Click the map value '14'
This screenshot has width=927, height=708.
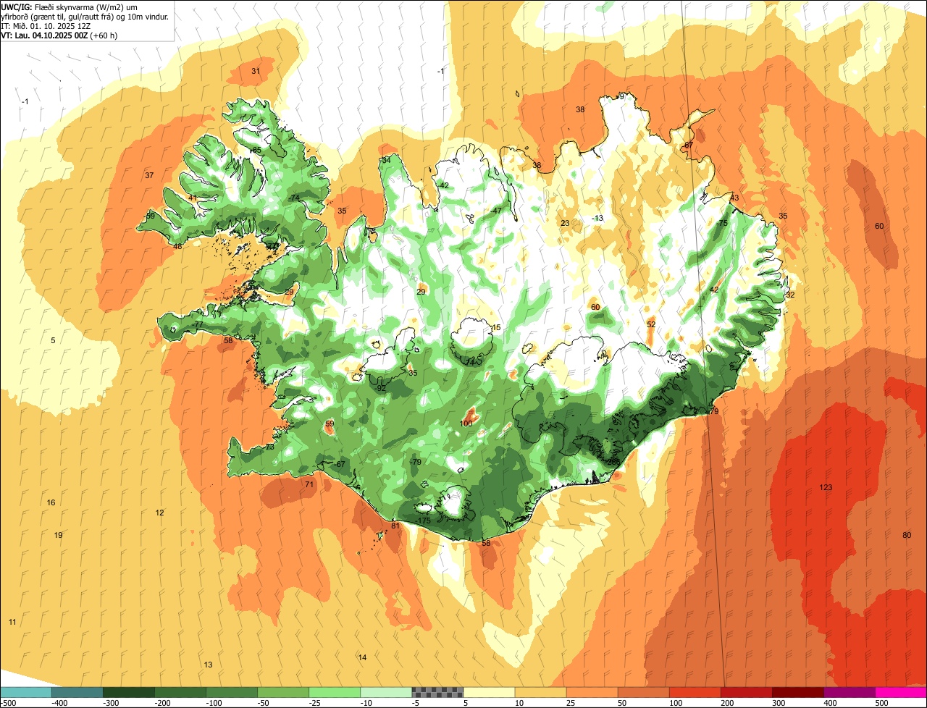(363, 658)
